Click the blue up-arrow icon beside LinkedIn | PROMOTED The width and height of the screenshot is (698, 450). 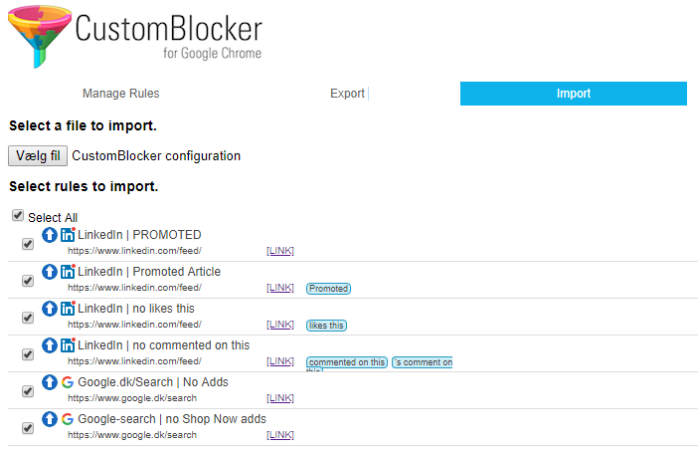pyautogui.click(x=50, y=234)
